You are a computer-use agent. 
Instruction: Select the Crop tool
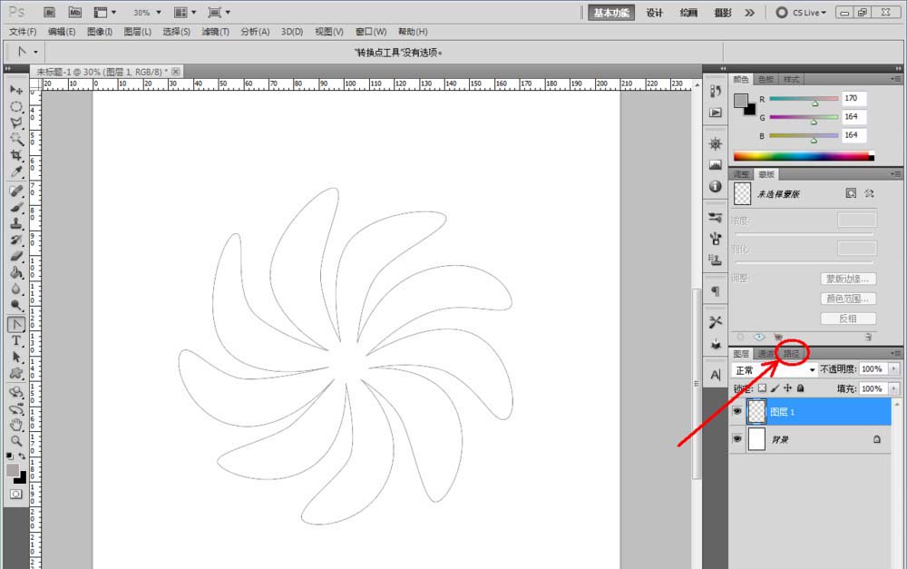pyautogui.click(x=16, y=155)
